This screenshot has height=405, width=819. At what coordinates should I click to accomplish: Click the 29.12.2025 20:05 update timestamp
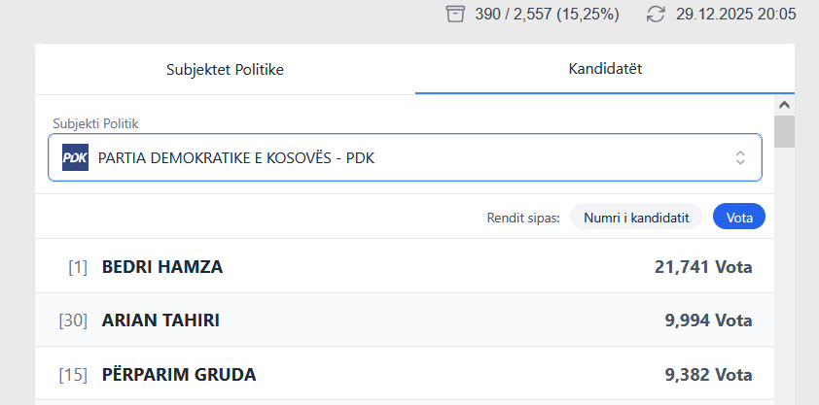736,14
